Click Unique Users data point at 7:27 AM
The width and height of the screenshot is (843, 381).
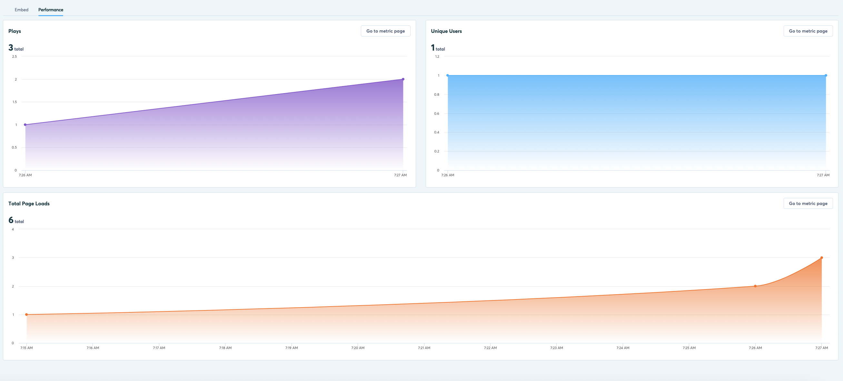pos(826,75)
